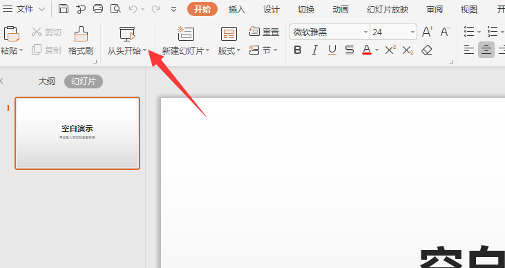Click the Clear Formatting eraser icon
Image resolution: width=505 pixels, height=268 pixels.
[427, 50]
